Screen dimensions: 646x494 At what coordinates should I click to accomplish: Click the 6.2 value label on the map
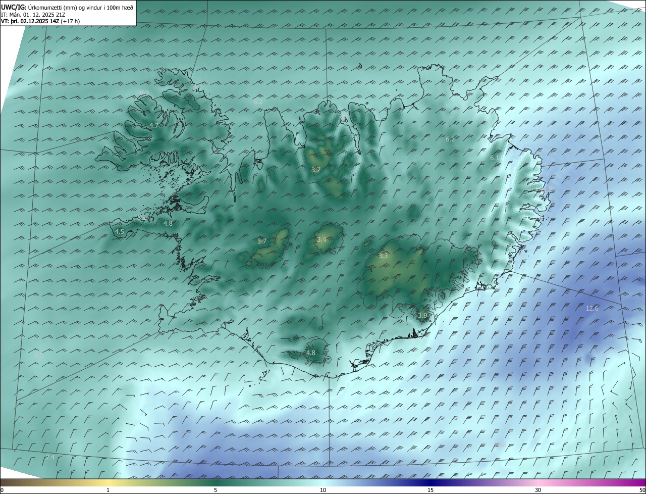pos(450,139)
